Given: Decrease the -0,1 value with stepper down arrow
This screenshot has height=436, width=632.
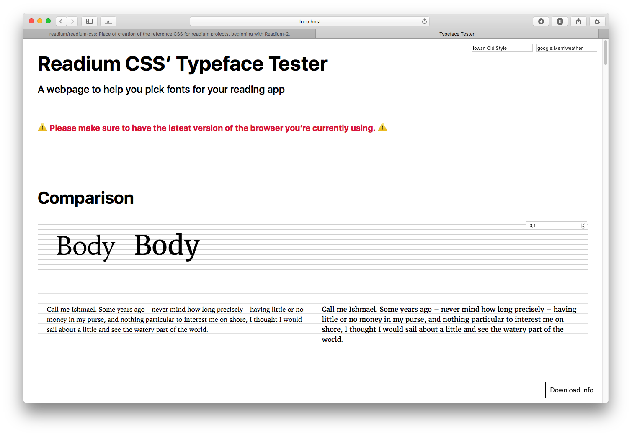Looking at the screenshot, I should click(583, 227).
